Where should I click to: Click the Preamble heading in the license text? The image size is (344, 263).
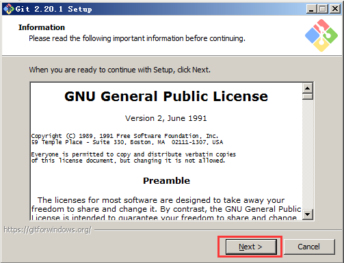coord(166,180)
